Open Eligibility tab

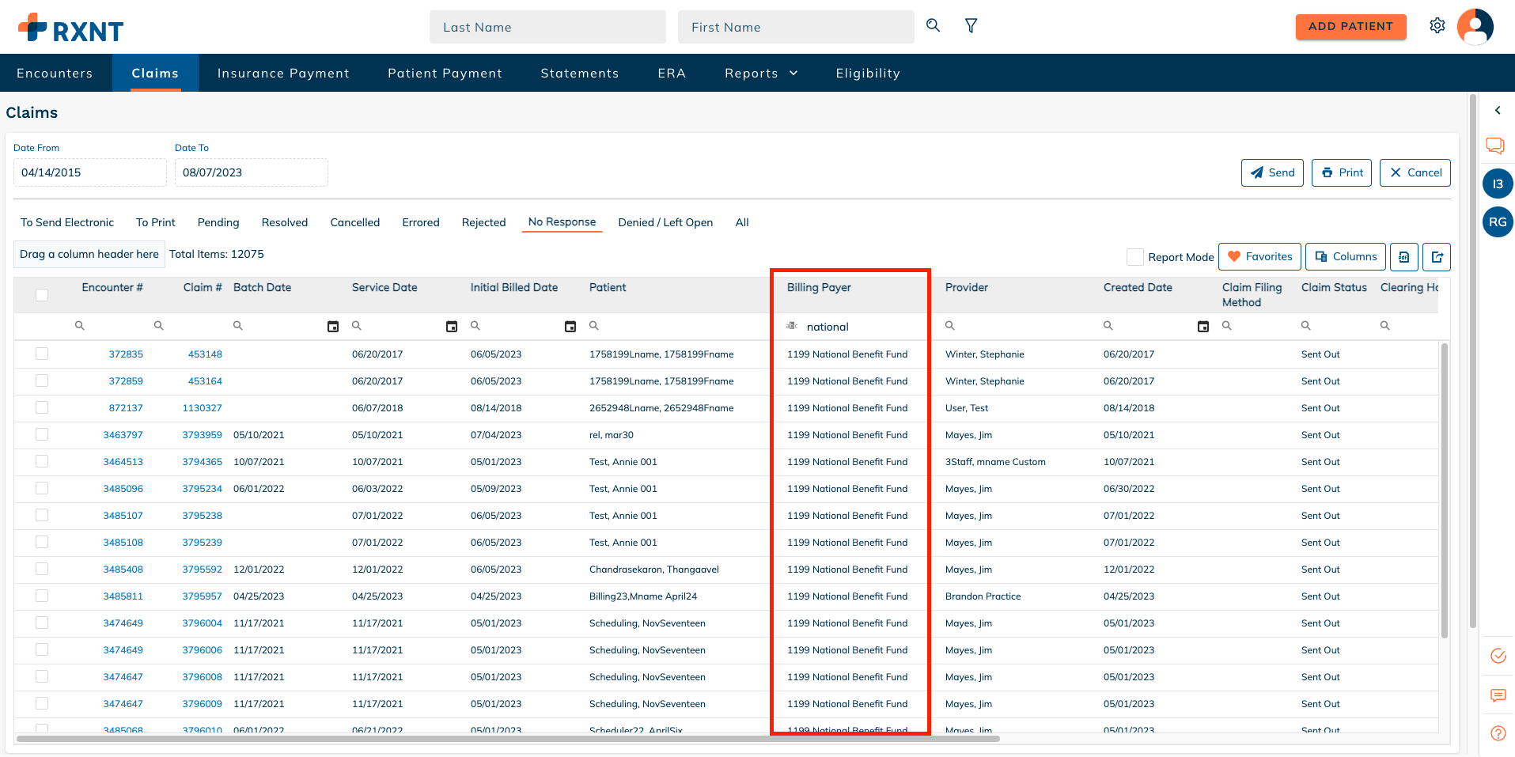point(868,73)
